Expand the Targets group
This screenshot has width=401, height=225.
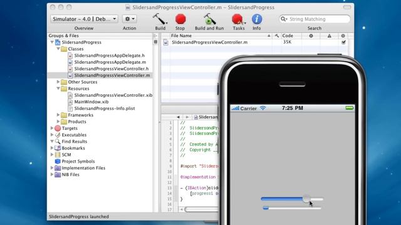pos(52,128)
